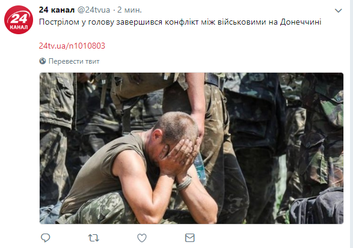Select Перевести твит to translate the tweet

click(x=74, y=61)
